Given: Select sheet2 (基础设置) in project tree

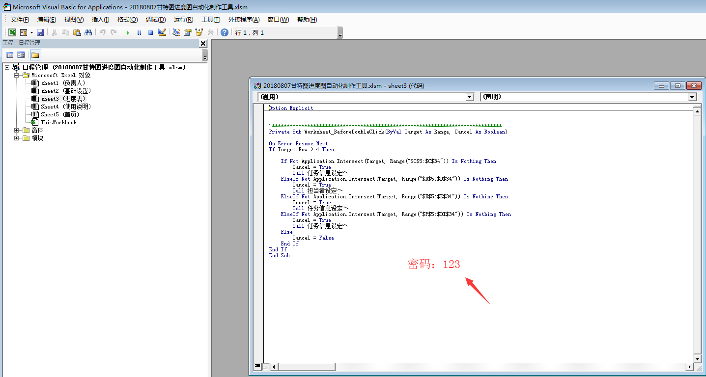Looking at the screenshot, I should 66,91.
